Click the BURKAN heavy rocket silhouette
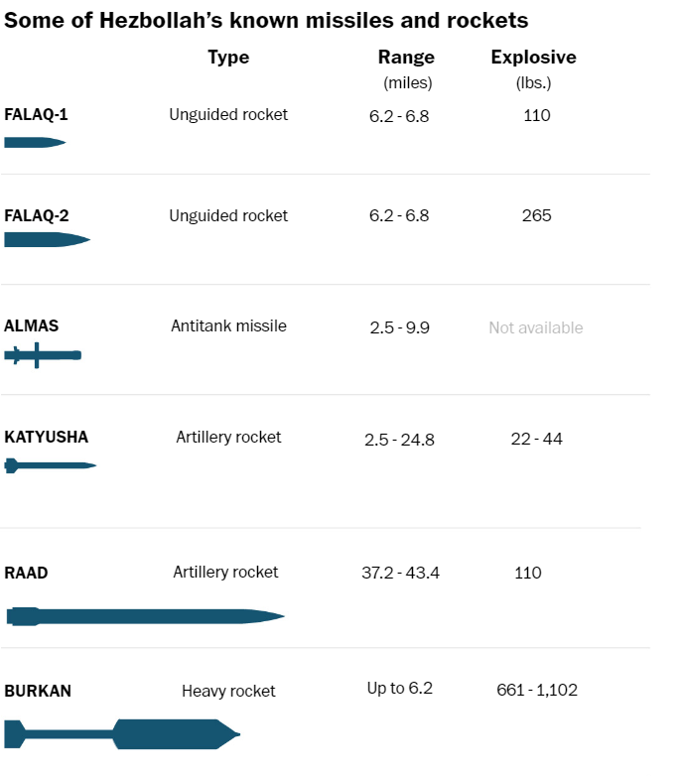This screenshot has width=682, height=776. 122,734
